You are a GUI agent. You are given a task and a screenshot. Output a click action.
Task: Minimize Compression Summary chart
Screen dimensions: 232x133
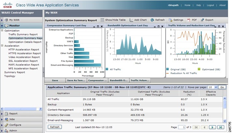[x=94, y=26]
